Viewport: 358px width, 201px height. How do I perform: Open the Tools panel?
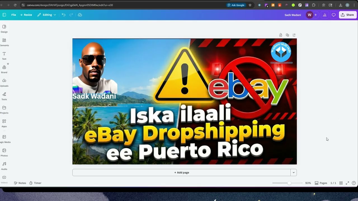4,96
